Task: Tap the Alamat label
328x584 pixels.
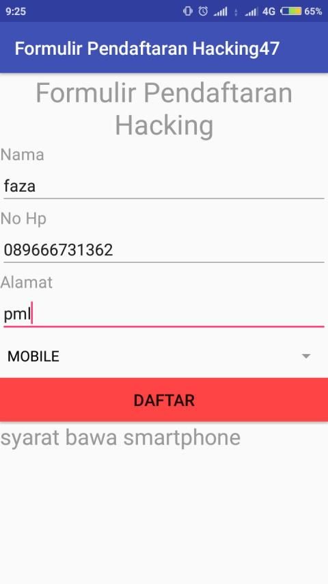Action: [27, 283]
